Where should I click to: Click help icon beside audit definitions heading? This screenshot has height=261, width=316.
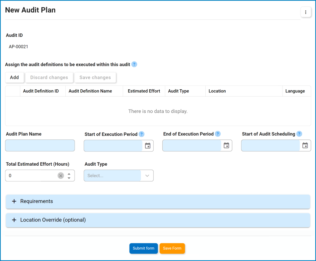click(134, 64)
